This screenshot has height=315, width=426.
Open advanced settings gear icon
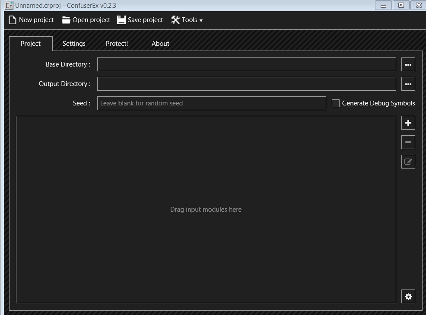coord(408,296)
